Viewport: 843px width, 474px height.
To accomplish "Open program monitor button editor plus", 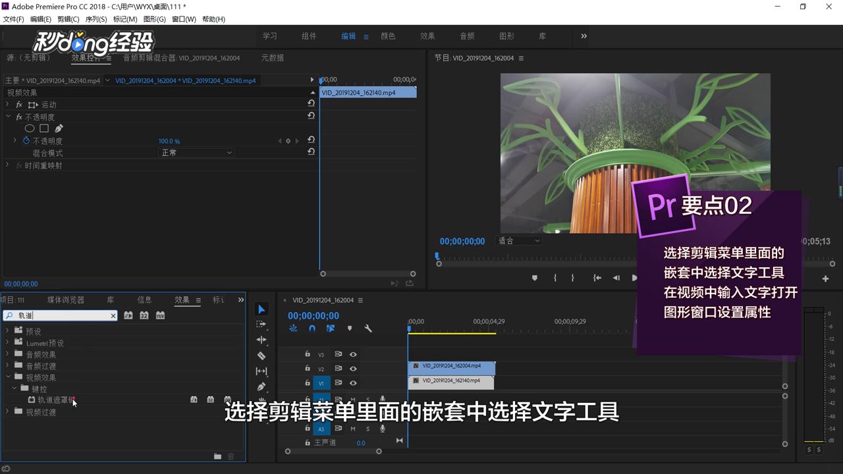I will point(825,278).
